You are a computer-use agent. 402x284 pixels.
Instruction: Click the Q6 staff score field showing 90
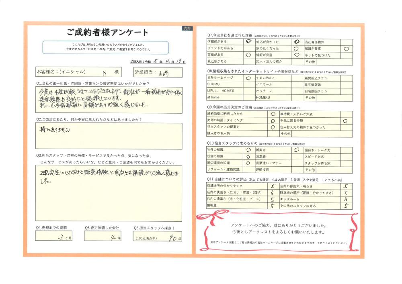158,237
